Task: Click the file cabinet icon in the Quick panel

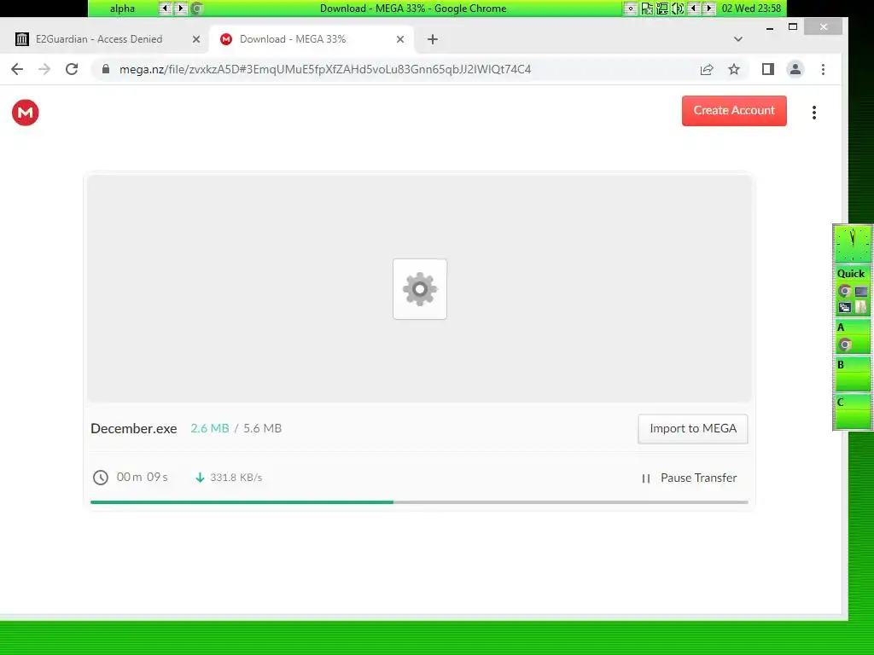Action: [x=861, y=307]
